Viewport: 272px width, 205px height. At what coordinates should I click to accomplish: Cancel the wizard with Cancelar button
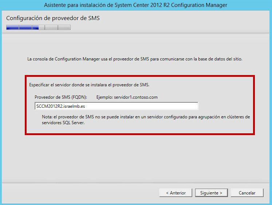coord(247,193)
